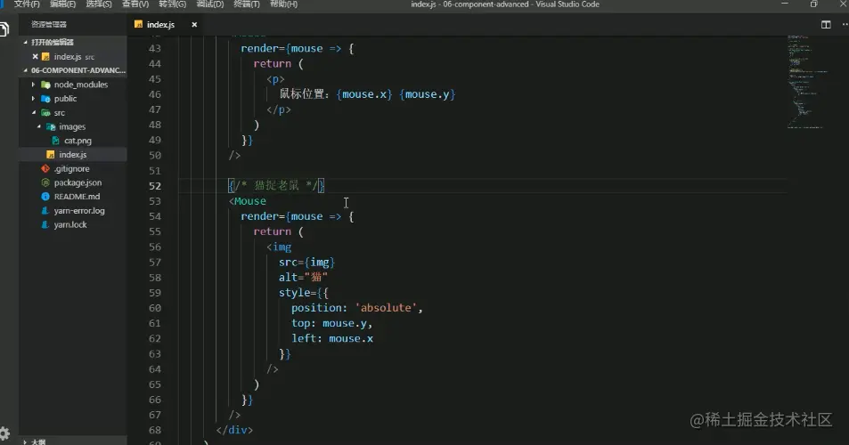
Task: Open the File (文件) menu
Action: point(27,4)
